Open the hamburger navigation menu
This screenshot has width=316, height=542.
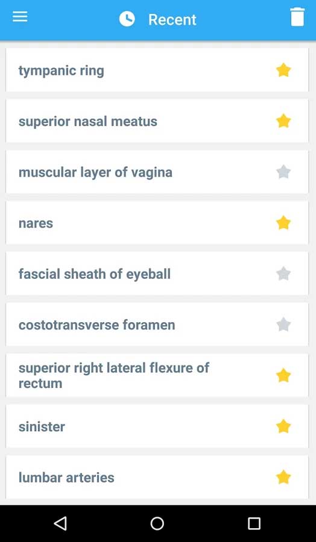click(20, 17)
